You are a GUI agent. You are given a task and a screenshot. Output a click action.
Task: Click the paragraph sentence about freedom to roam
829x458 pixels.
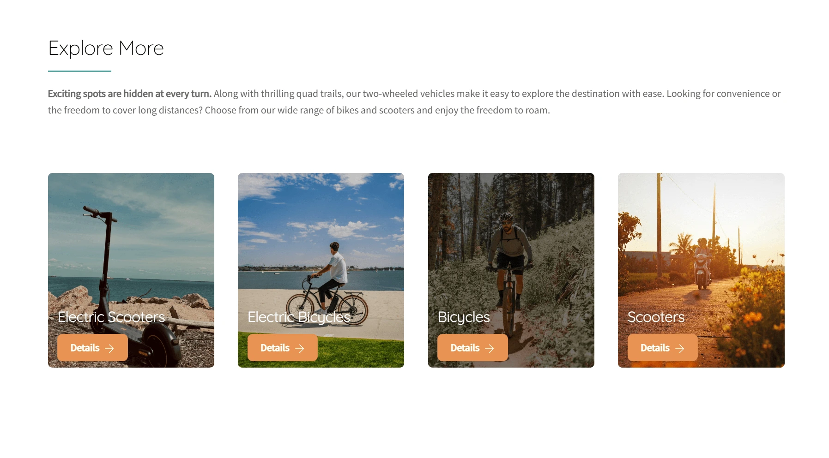(377, 110)
